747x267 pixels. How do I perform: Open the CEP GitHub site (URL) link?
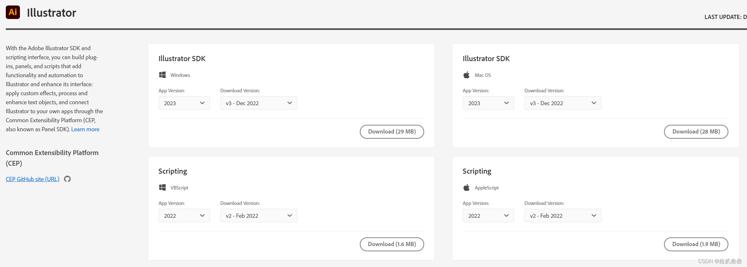click(x=32, y=179)
